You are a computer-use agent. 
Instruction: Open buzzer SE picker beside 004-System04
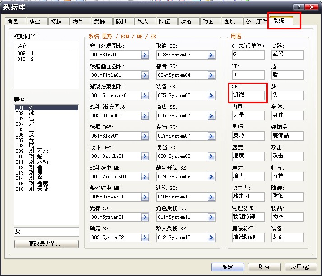click(x=211, y=75)
